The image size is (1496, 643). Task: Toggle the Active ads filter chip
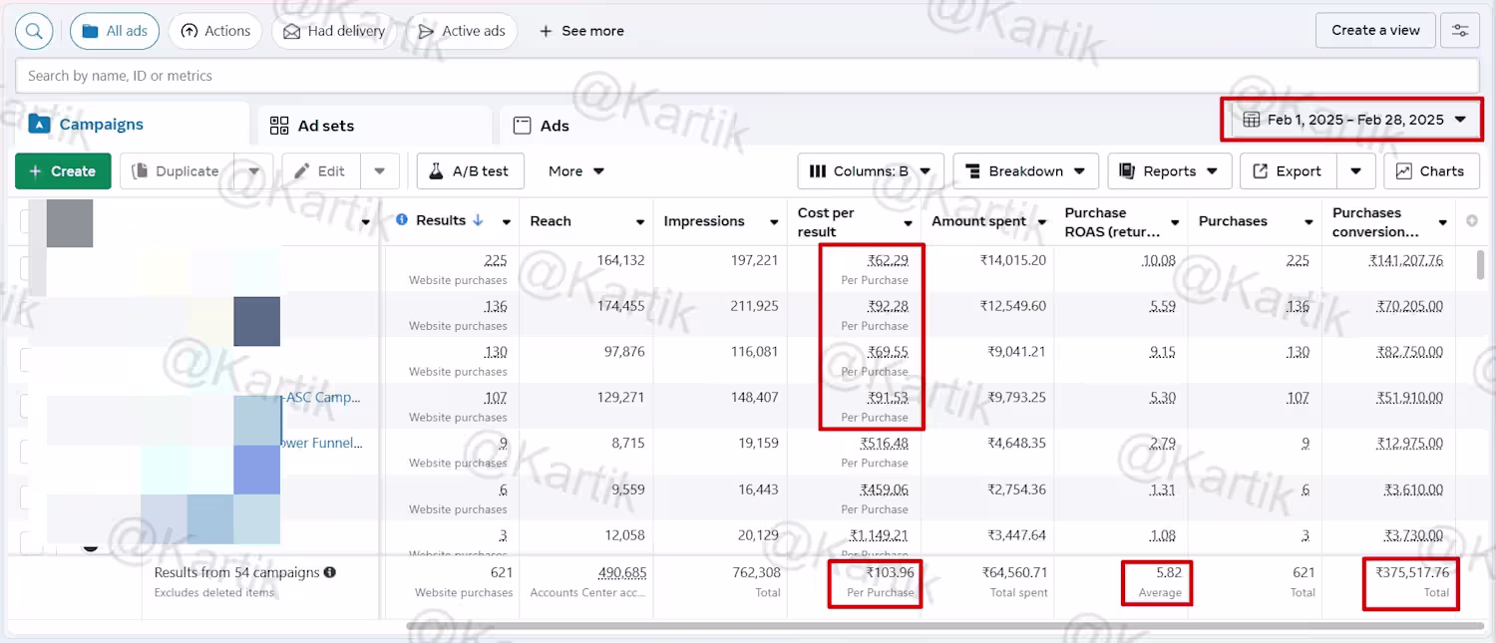pos(462,31)
